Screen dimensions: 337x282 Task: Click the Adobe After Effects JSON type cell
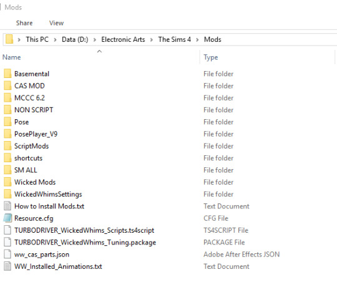pos(242,255)
